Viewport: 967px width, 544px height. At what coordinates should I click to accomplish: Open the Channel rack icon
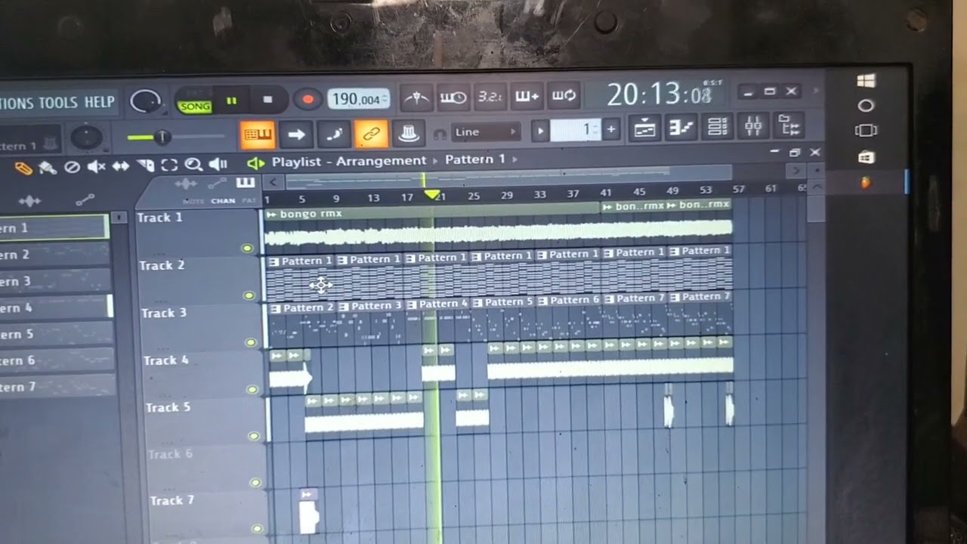[717, 127]
